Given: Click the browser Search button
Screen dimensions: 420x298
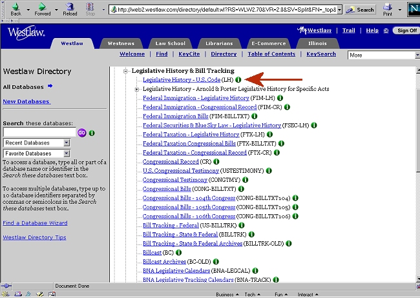Looking at the screenshot, I should (361, 10).
